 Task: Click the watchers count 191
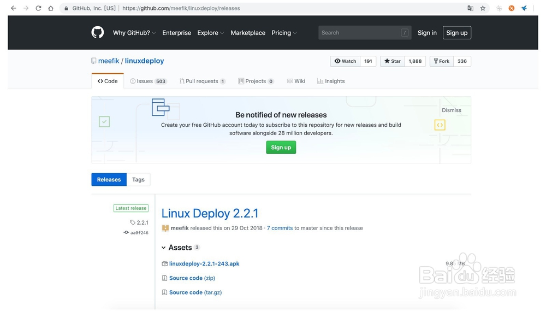click(368, 61)
